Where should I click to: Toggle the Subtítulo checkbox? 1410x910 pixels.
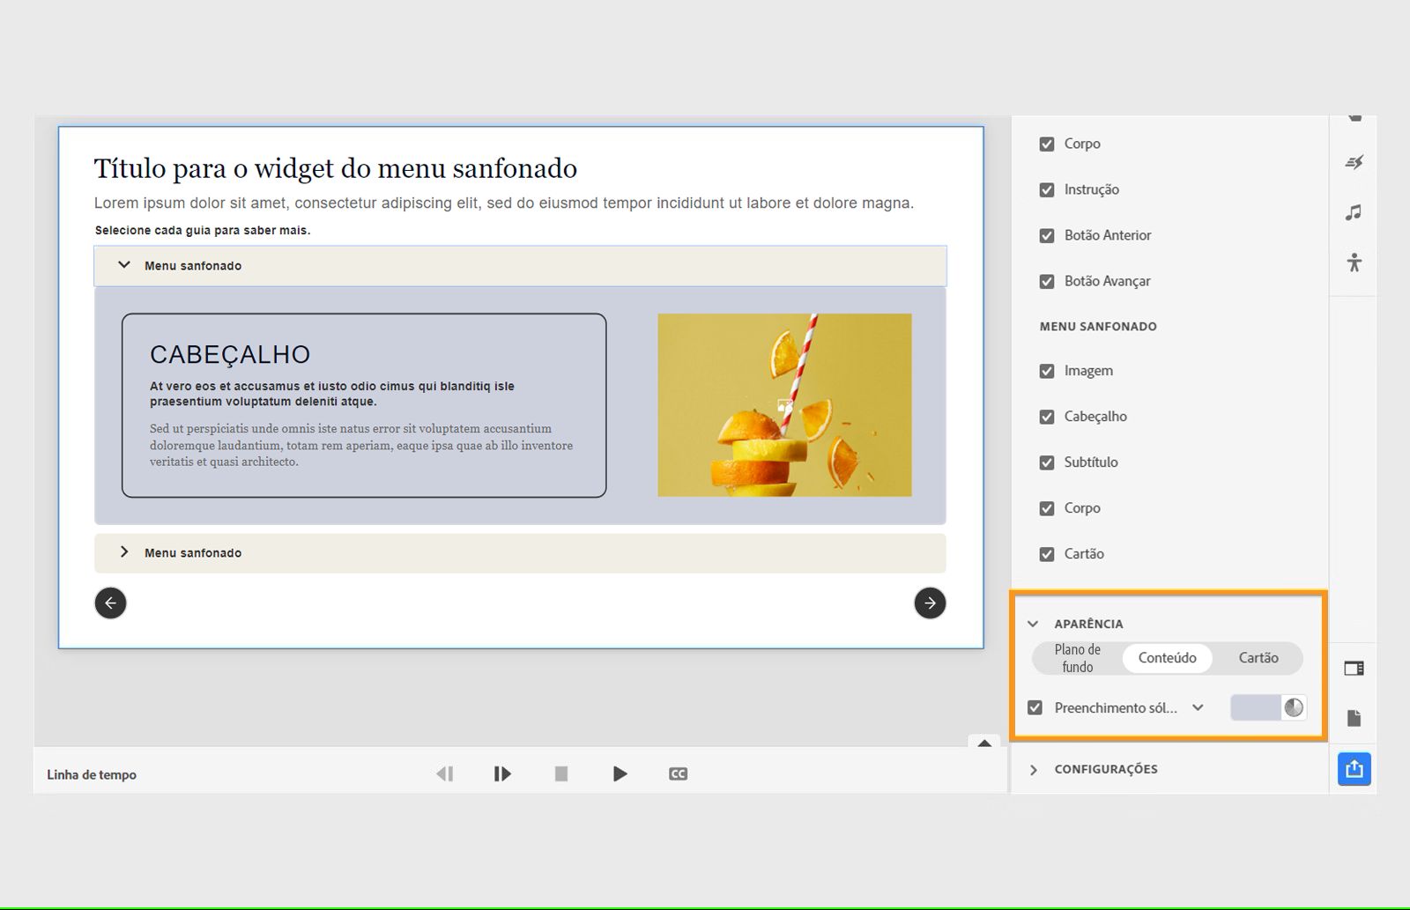coord(1047,462)
